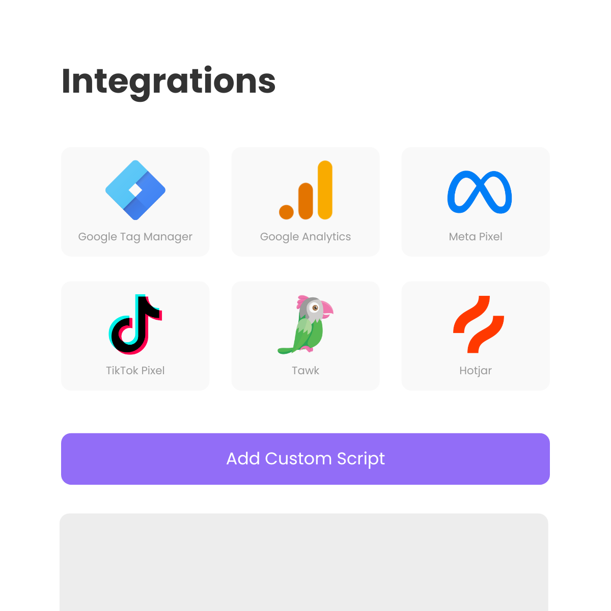Viewport: 611px width, 611px height.
Task: Select the Hotjar text label
Action: point(476,371)
